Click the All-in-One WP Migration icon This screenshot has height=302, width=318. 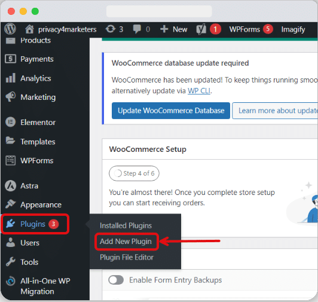click(x=11, y=281)
